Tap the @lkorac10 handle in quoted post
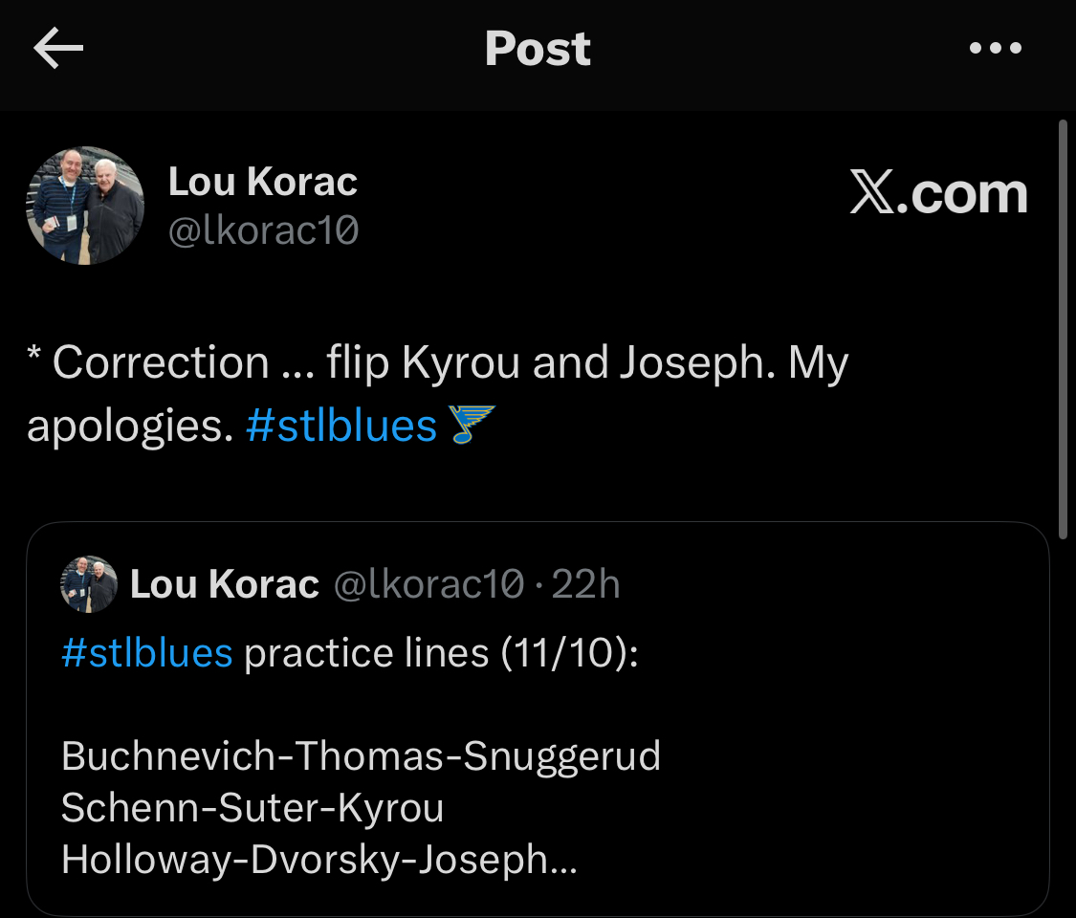 point(428,584)
